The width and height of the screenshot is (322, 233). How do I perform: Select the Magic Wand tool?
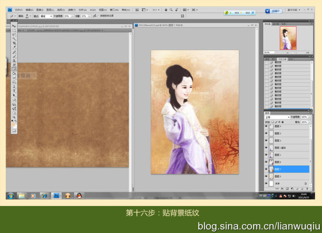coord(14,39)
